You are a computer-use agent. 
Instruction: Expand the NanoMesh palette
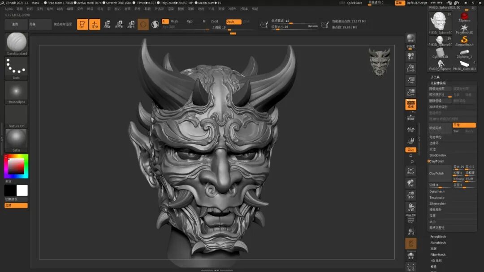(x=438, y=243)
